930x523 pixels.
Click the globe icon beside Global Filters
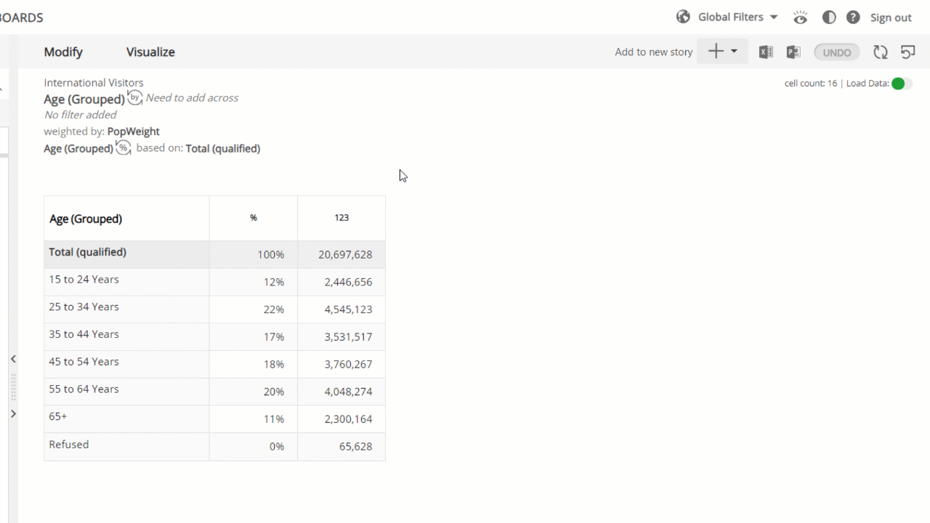(x=683, y=17)
